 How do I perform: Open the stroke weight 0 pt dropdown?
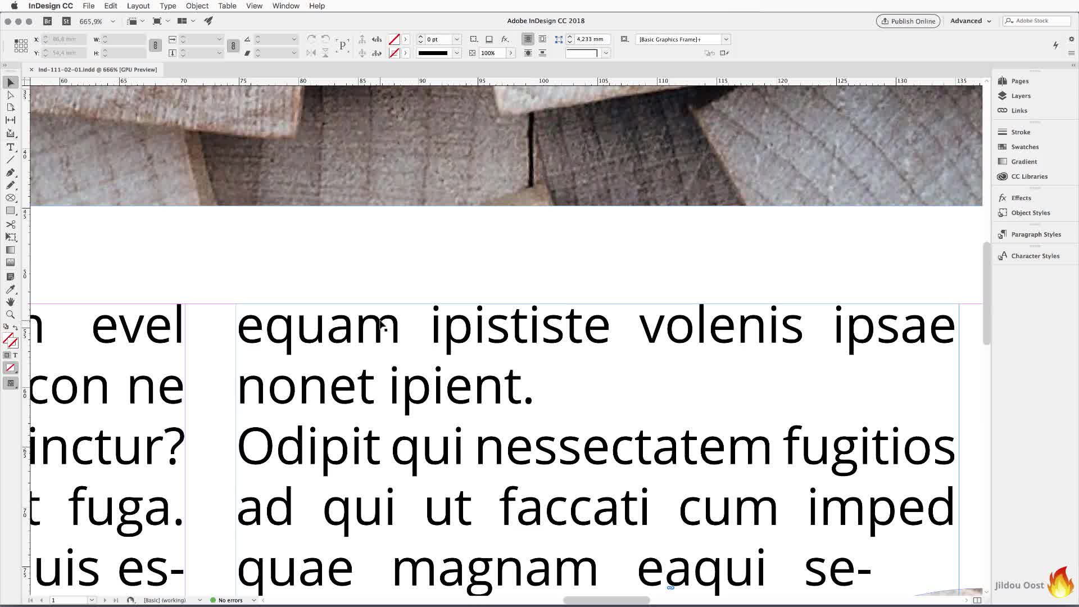[x=457, y=39]
